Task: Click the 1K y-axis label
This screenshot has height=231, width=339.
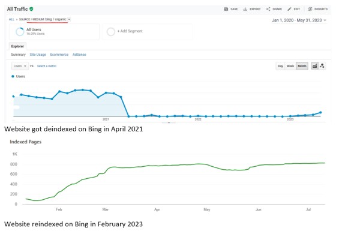Action: pos(14,154)
